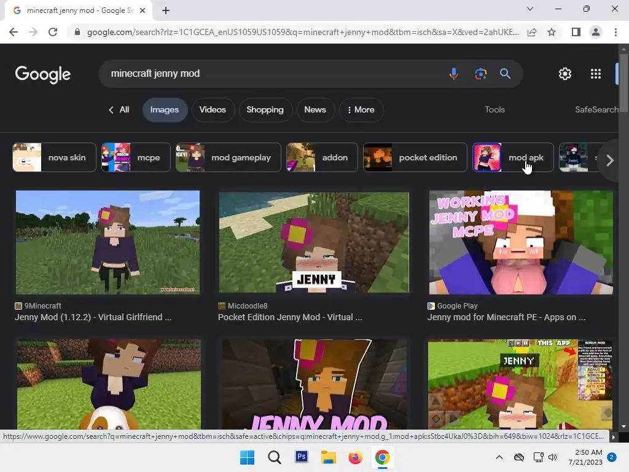Open File Explorer from the taskbar
This screenshot has height=472, width=629.
(x=328, y=457)
